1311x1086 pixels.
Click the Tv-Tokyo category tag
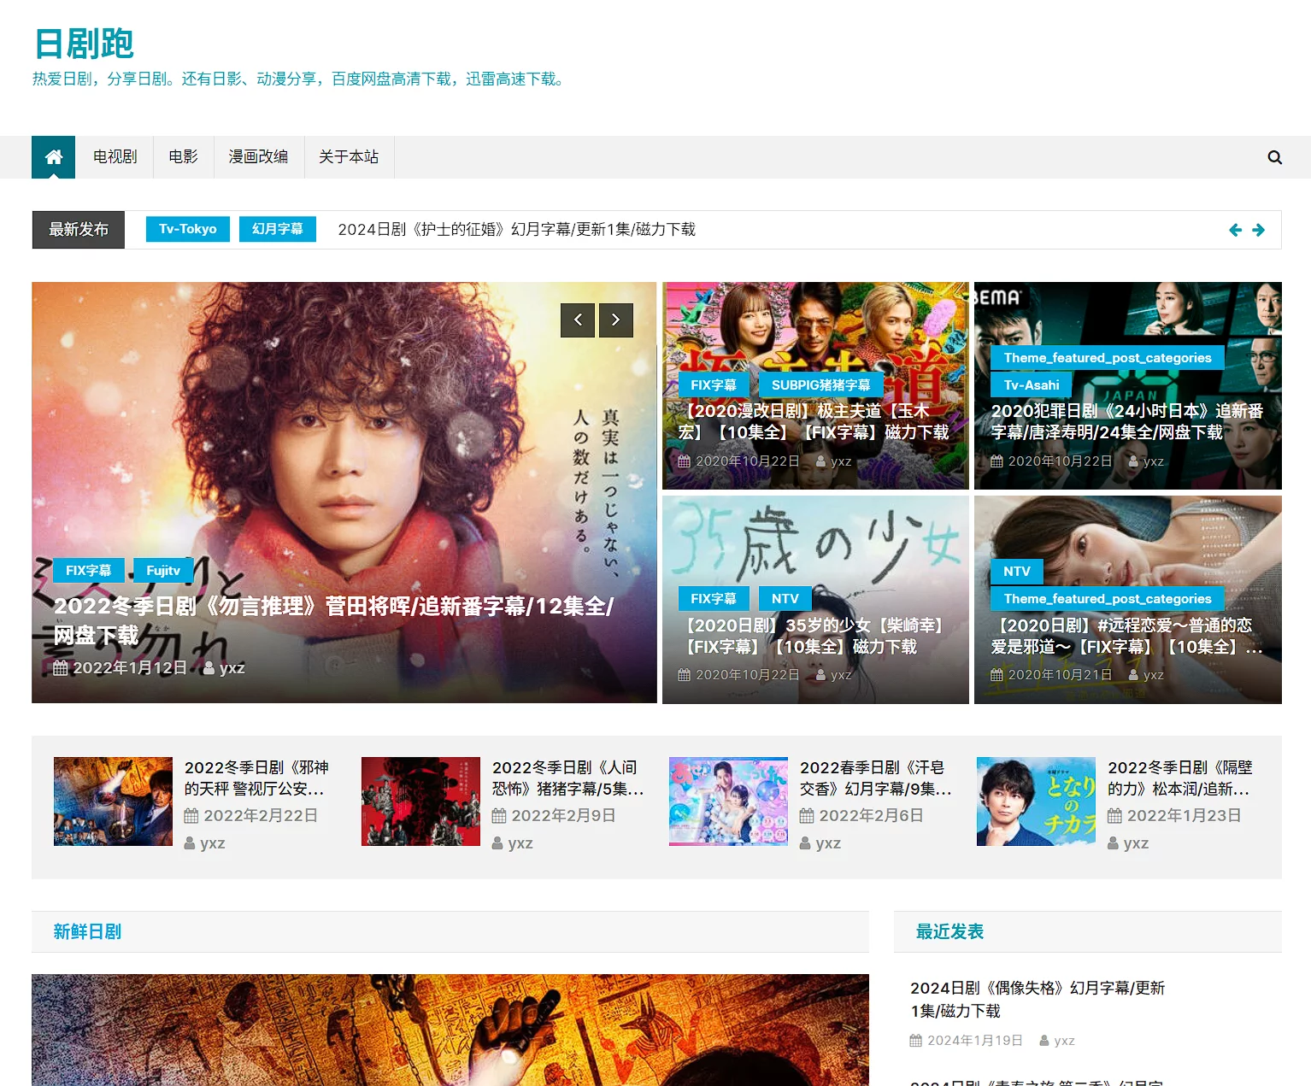coord(187,229)
